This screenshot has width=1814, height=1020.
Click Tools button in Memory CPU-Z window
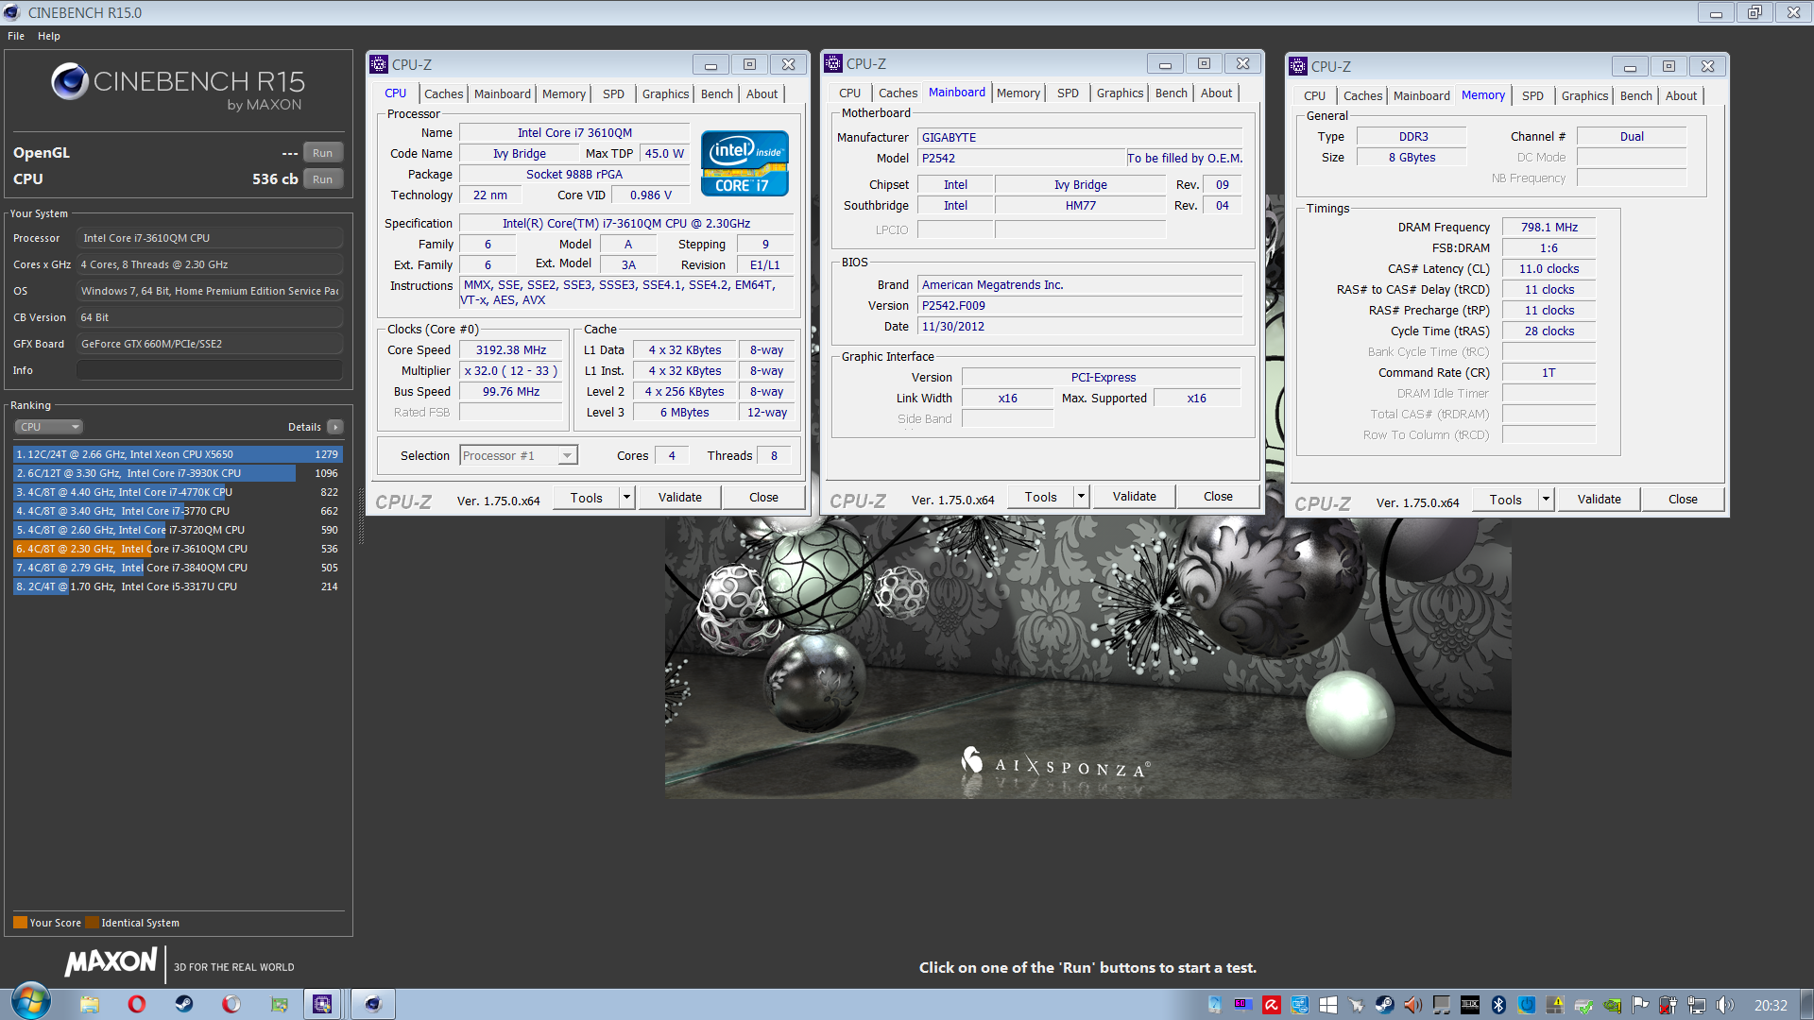pyautogui.click(x=1505, y=500)
